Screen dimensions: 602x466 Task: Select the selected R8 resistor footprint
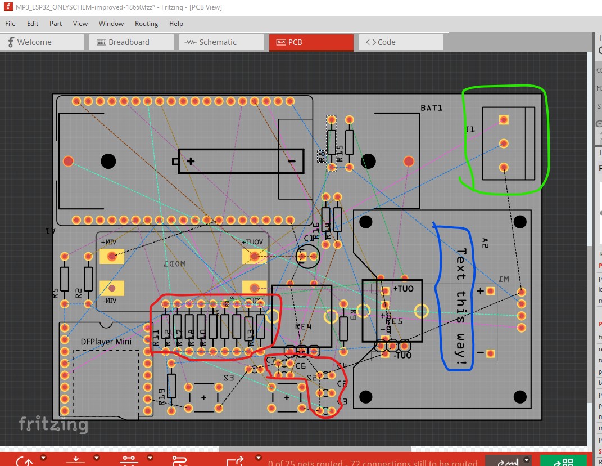(332, 143)
